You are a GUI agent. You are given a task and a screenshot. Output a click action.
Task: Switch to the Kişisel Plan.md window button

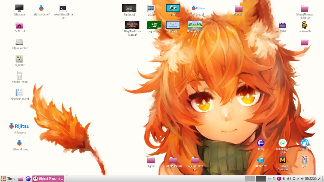click(48, 179)
